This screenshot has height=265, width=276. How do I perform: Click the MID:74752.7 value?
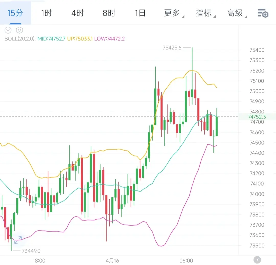coord(51,39)
